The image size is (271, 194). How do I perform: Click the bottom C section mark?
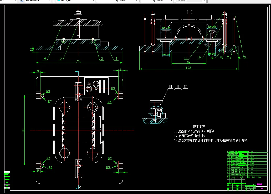[x=80, y=187]
